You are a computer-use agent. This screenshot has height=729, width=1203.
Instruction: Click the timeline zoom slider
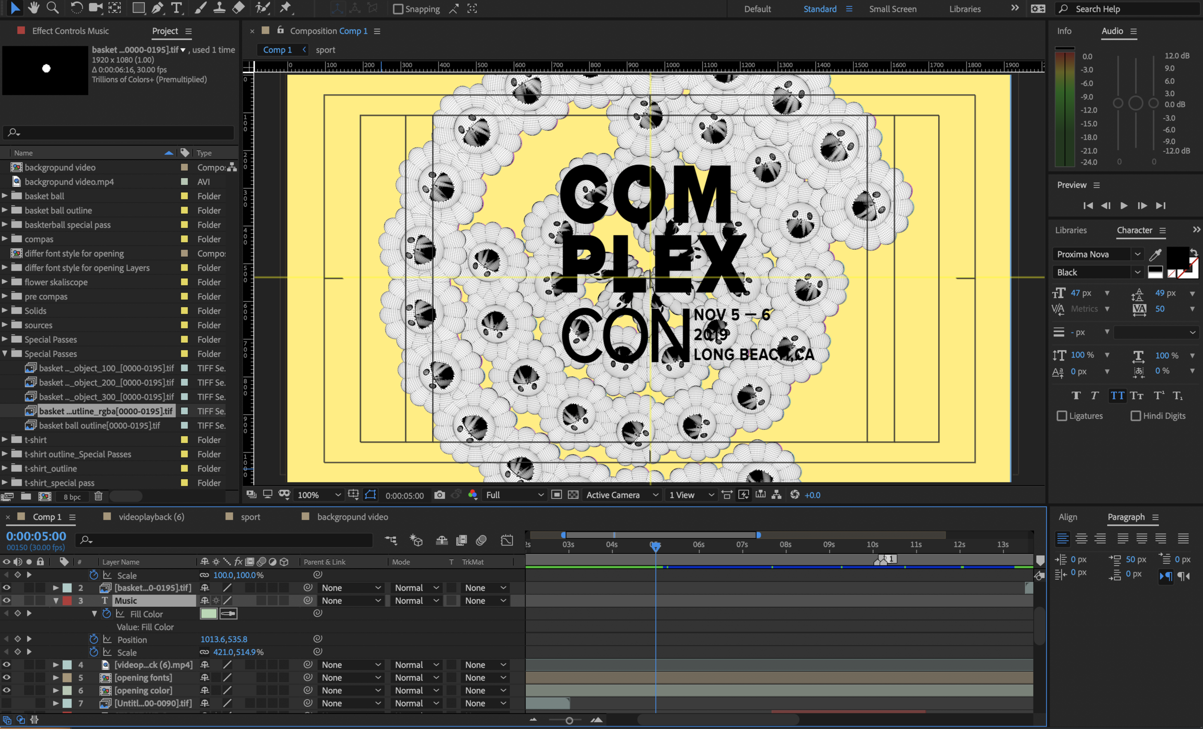coord(569,720)
